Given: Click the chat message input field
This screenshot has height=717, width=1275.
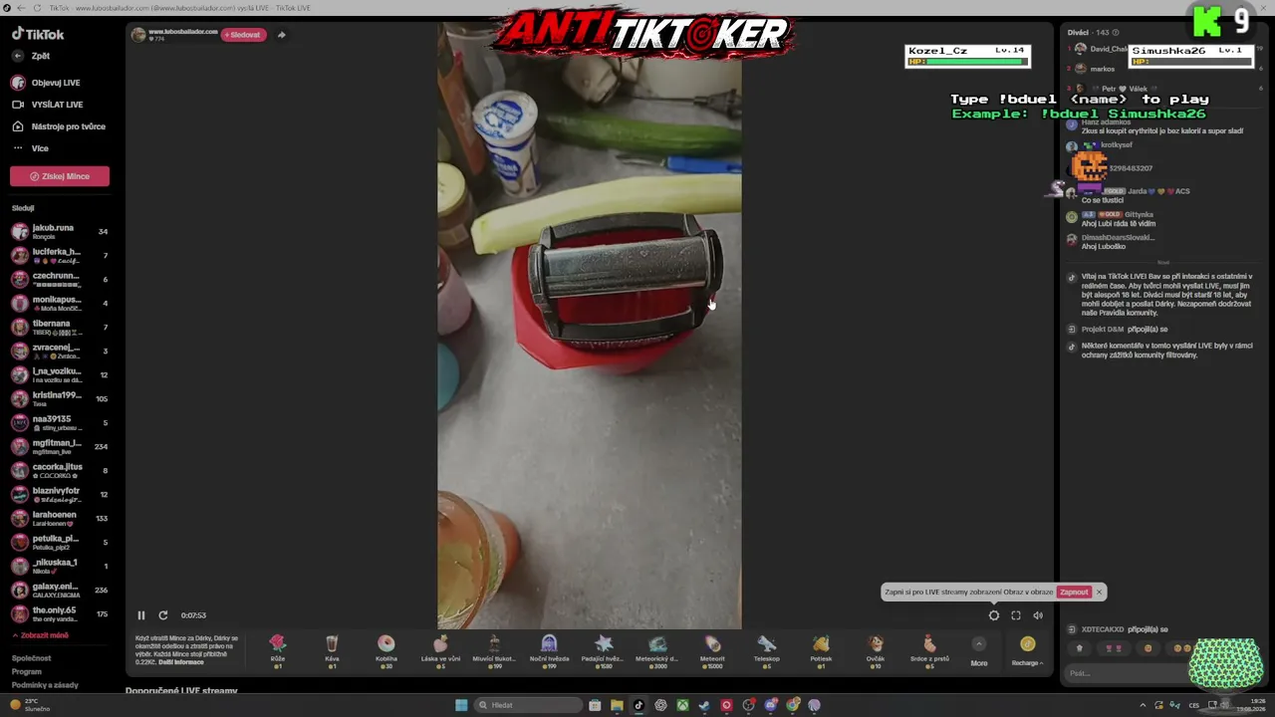Looking at the screenshot, I should (1126, 673).
